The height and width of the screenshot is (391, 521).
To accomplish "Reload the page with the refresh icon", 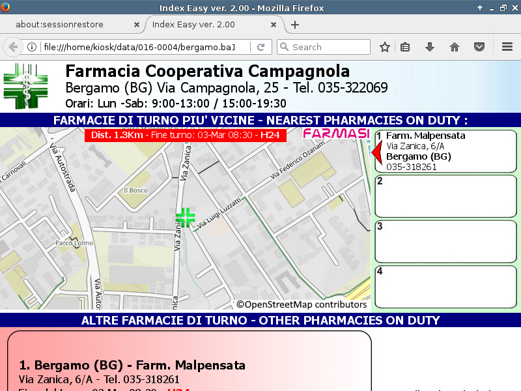I will pos(260,47).
